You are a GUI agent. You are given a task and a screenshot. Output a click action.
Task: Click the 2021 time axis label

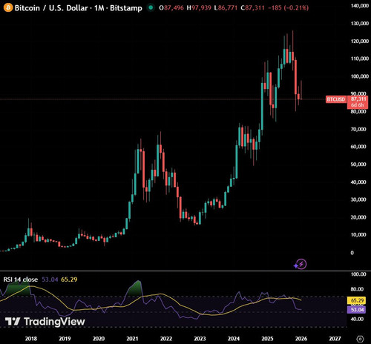pos(132,339)
